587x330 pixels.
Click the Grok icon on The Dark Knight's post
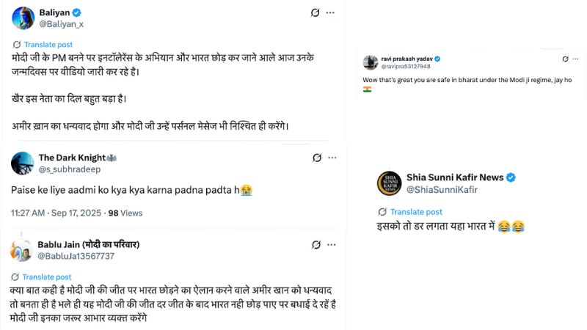(317, 158)
